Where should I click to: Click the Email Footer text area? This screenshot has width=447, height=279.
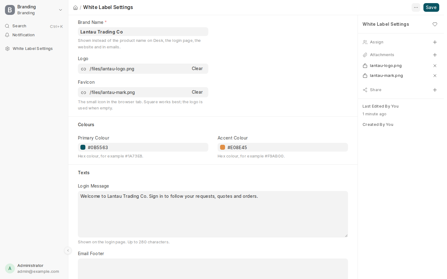coord(213,269)
